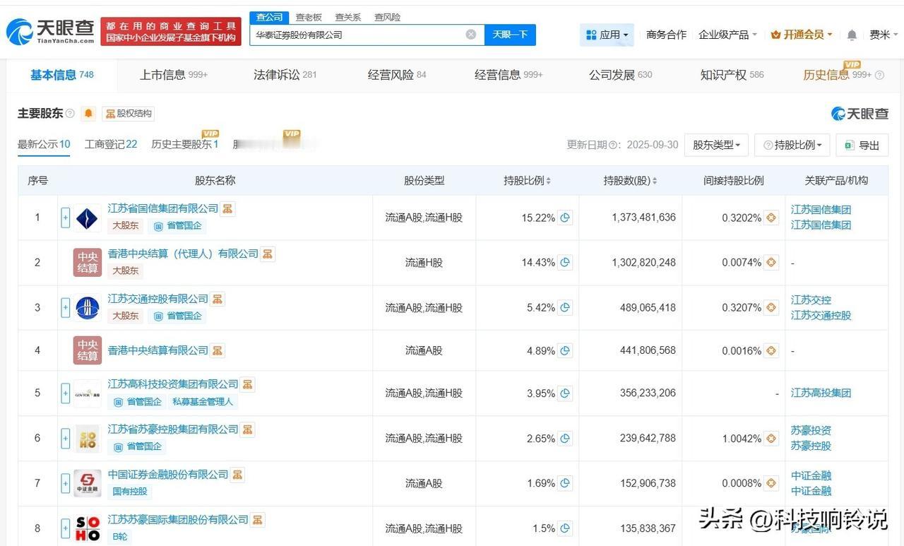This screenshot has width=904, height=546.
Task: Switch to the 知识产权 tab
Action: pyautogui.click(x=732, y=75)
